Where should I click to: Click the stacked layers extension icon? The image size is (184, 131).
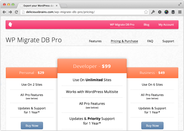tap(173, 12)
